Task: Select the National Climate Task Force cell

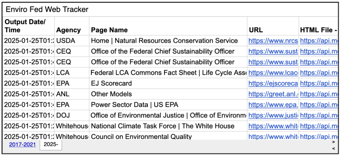Action: coord(168,126)
